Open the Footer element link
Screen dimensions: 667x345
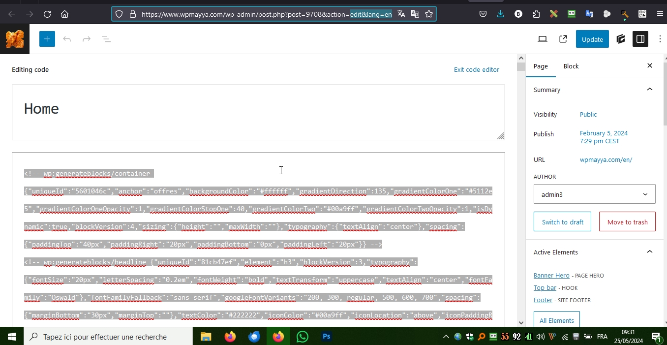[x=543, y=300]
